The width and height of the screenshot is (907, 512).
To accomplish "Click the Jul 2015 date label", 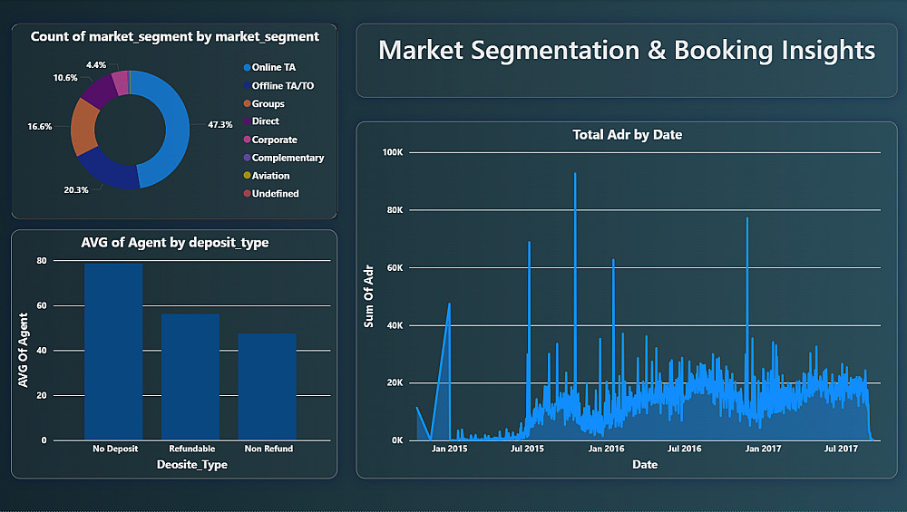I will click(527, 449).
